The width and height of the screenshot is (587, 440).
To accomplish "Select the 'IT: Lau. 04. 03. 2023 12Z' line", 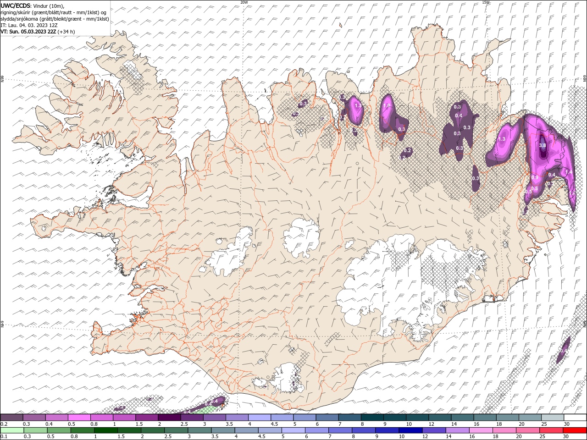I will (x=29, y=25).
